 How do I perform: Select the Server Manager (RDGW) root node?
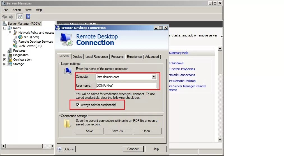[24, 24]
